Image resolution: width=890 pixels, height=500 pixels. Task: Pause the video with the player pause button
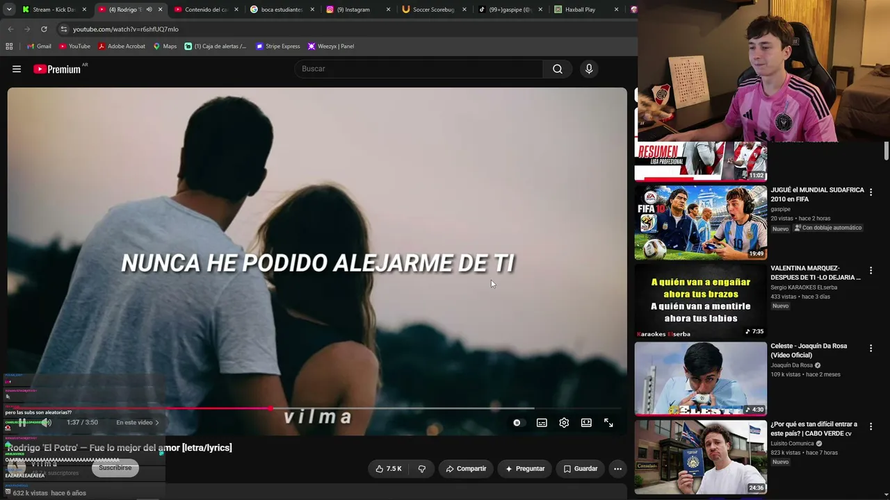[22, 422]
